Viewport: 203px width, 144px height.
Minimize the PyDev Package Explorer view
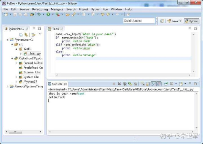tap(34, 28)
